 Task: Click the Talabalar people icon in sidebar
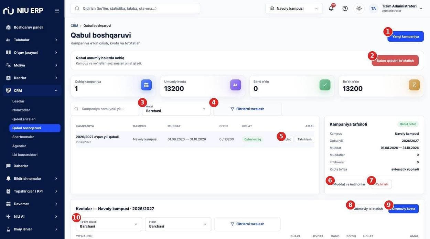[8, 40]
